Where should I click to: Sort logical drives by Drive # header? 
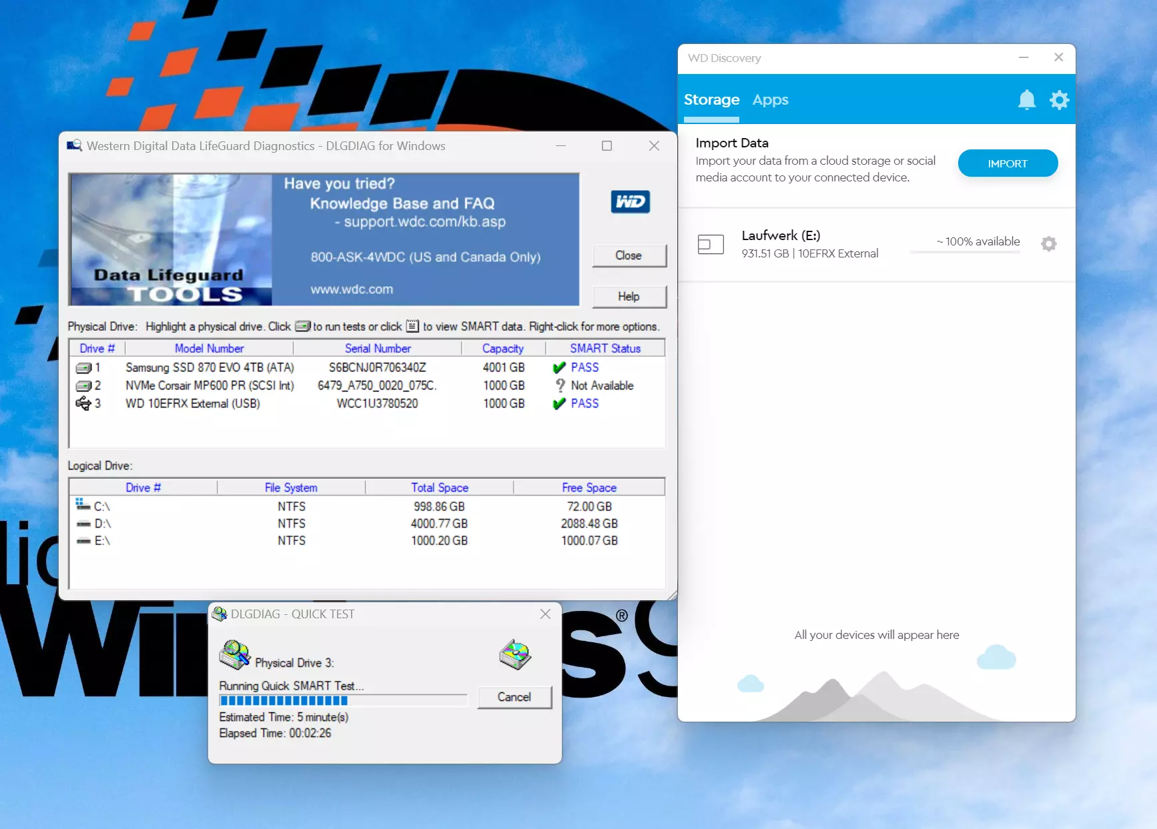(x=143, y=488)
